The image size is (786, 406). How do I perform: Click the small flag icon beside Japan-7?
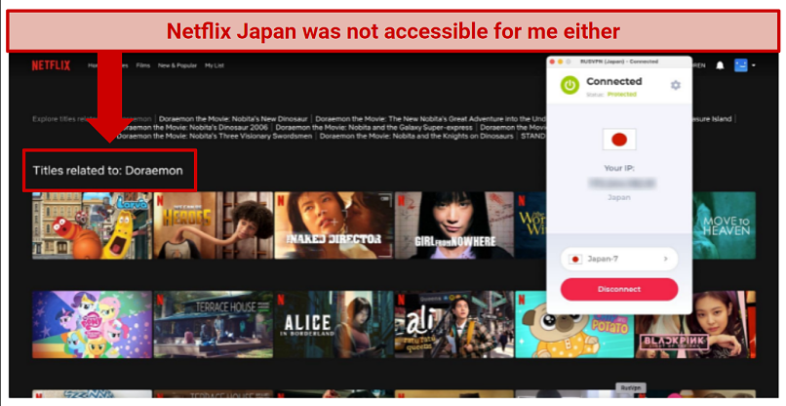pos(575,260)
